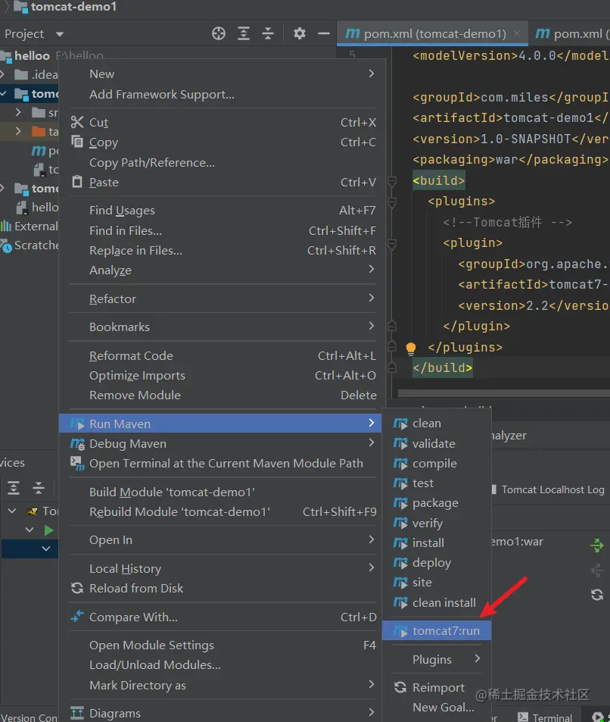Image resolution: width=610 pixels, height=722 pixels.
Task: Expand the Analyze submenu arrow
Action: pyautogui.click(x=372, y=270)
